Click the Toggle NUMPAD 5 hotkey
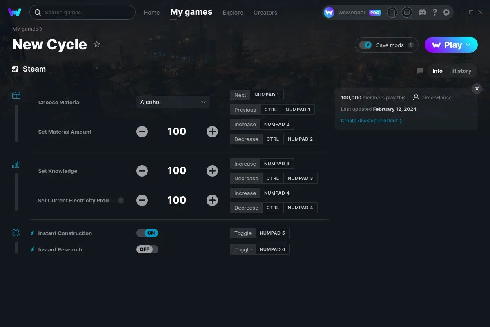 (x=260, y=233)
